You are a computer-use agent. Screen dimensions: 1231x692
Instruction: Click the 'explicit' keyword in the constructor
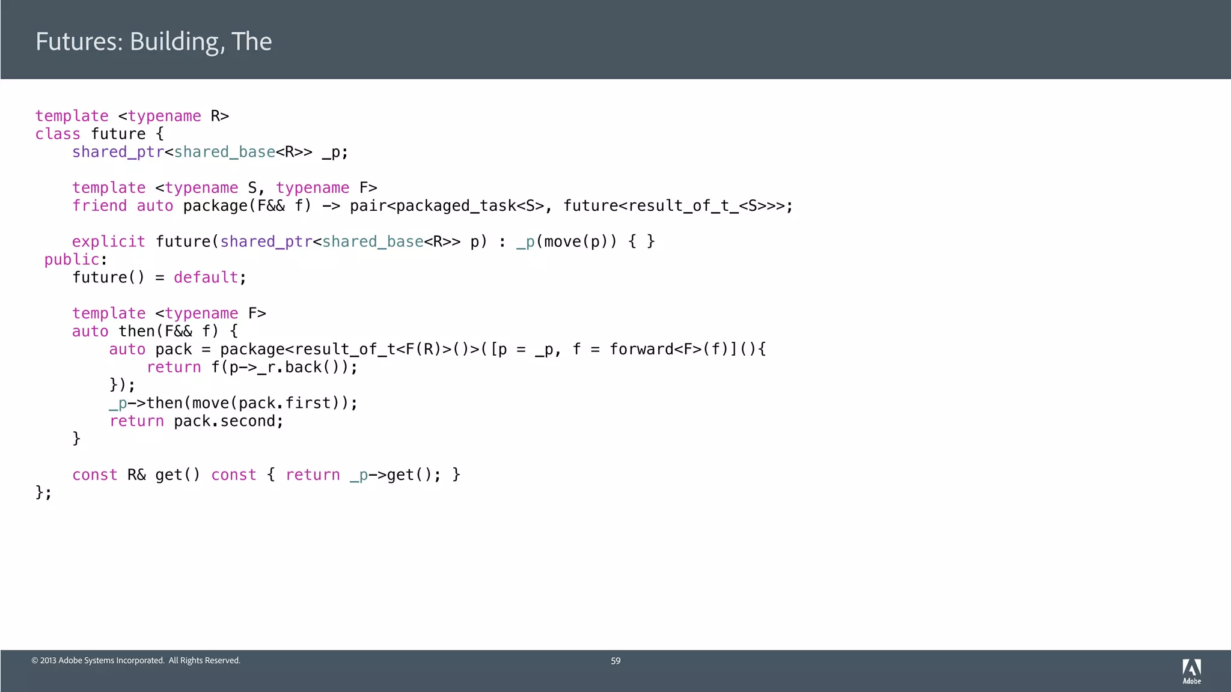point(109,241)
